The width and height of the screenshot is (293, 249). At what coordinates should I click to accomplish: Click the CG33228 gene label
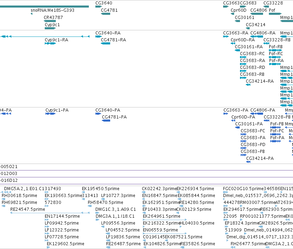click(273, 3)
